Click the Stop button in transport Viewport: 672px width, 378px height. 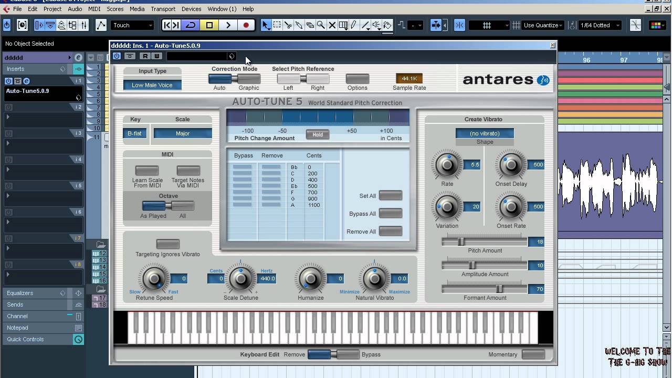coord(209,25)
